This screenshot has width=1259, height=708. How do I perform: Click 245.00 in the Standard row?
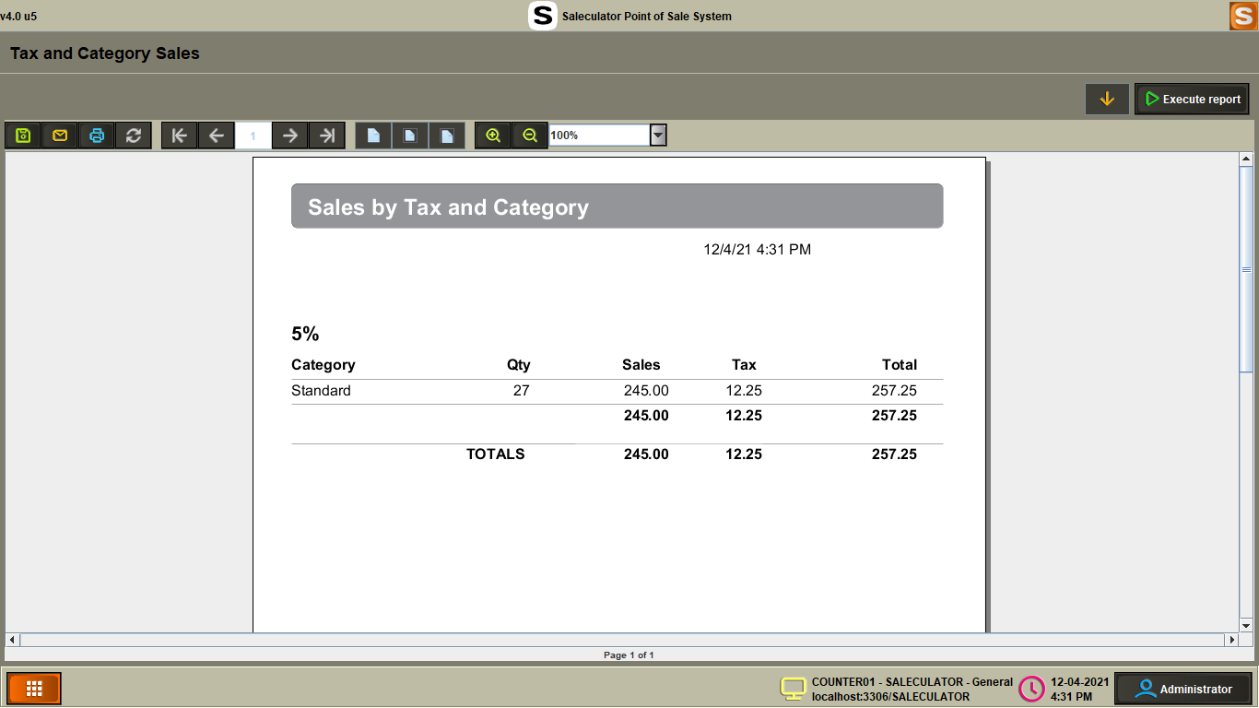point(646,391)
